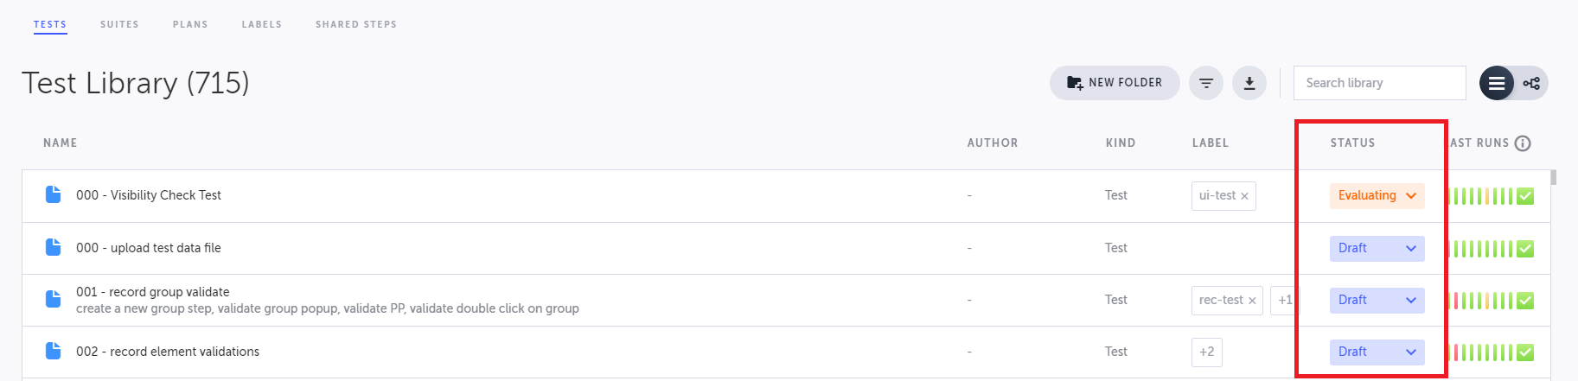Open the Shared Steps tab

click(355, 24)
